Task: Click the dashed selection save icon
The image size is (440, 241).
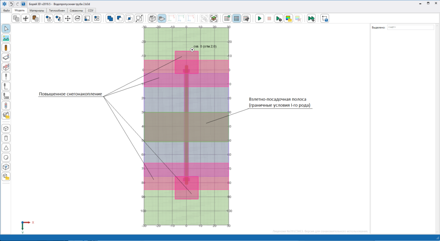Action: click(x=325, y=18)
